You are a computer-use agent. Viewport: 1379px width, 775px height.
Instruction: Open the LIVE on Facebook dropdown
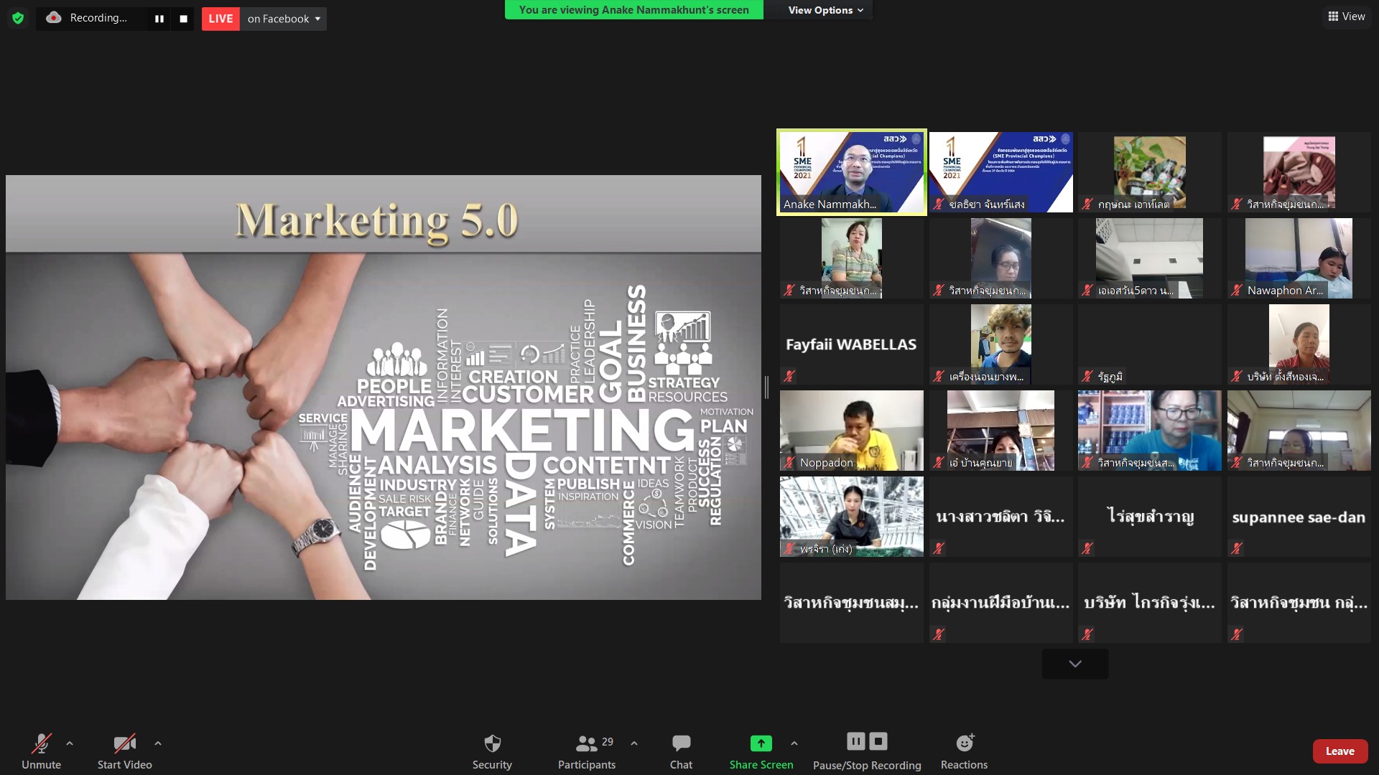pos(284,19)
